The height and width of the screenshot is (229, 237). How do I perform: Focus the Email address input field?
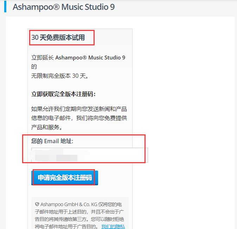(x=89, y=155)
